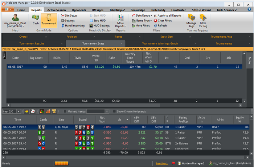Image resolution: width=254 pixels, height=168 pixels.
Task: Open the Last 250 hands dropdown
Action: coord(19,112)
